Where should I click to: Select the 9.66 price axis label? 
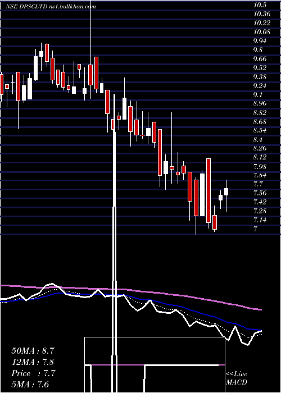point(260,59)
